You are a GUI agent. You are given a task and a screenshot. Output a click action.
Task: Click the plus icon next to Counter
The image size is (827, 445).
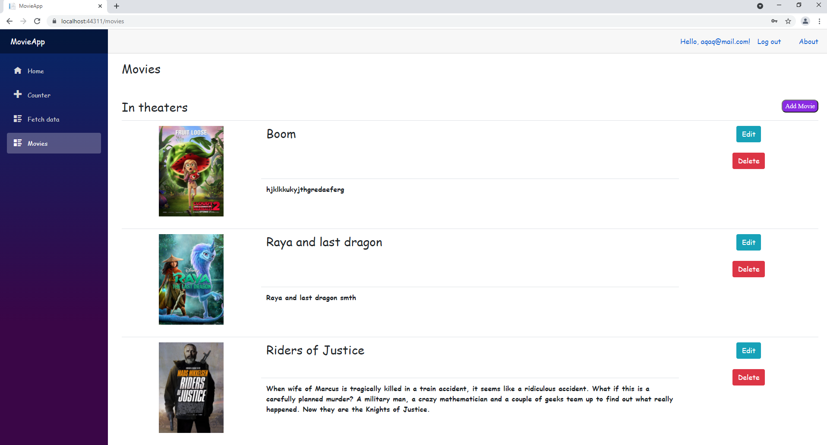tap(18, 94)
